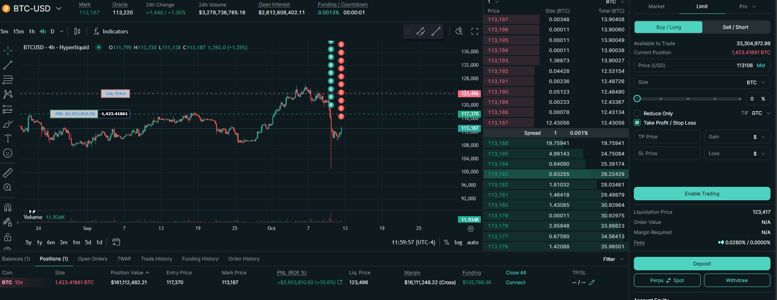Viewport: 777px width, 300px height.
Task: Select the trend line drawing tool
Action: pyautogui.click(x=8, y=65)
